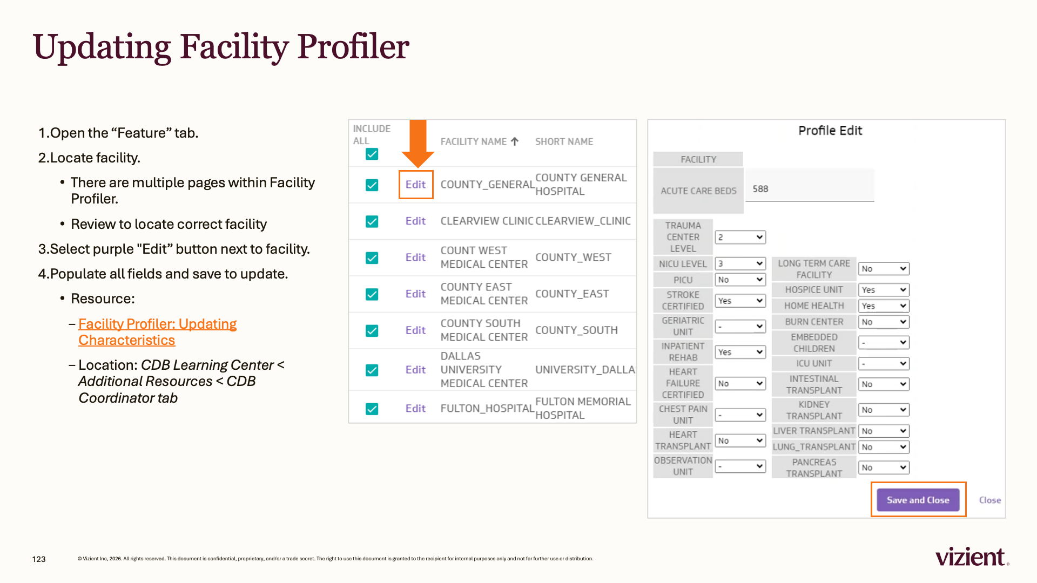This screenshot has height=583, width=1037.
Task: Click Edit for Clearview Clinic
Action: pos(415,221)
